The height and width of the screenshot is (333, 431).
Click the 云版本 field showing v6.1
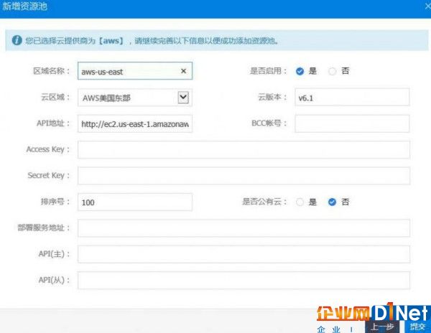tap(352, 97)
